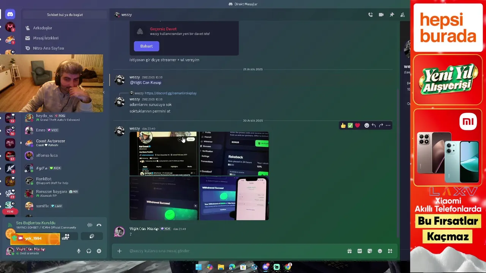Open the add reaction emoji picker

(366, 126)
